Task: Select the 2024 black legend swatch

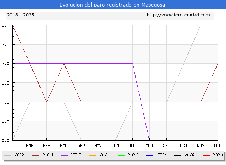Action: click(178, 155)
